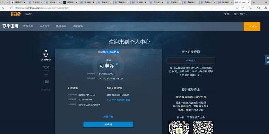Image resolution: width=269 pixels, height=134 pixels.
Task: Close the active 个人中心 browser tab
Action: (248, 3)
